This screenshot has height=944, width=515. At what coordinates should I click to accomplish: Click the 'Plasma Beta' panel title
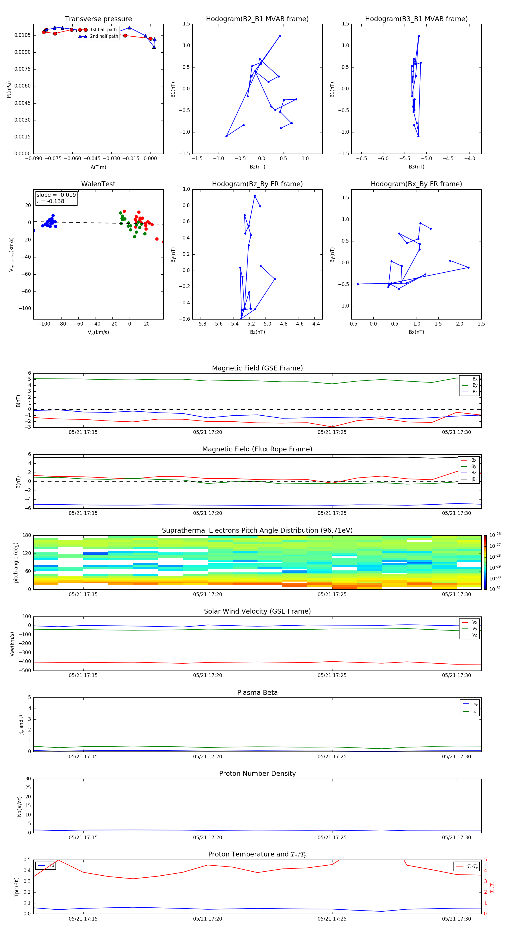point(257,693)
